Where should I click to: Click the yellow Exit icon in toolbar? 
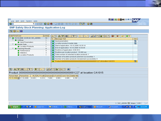click(48, 24)
